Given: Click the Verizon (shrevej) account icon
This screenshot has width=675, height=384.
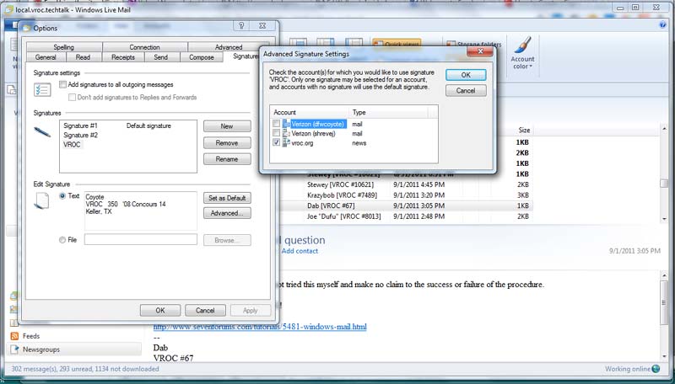Looking at the screenshot, I should click(286, 133).
